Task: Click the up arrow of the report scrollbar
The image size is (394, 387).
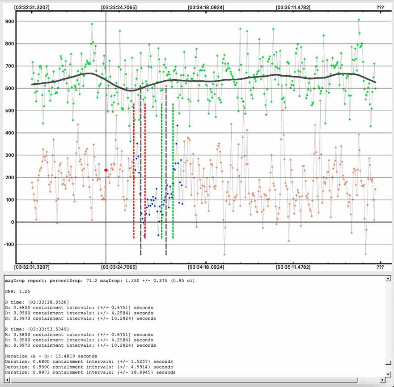Action: pyautogui.click(x=388, y=278)
